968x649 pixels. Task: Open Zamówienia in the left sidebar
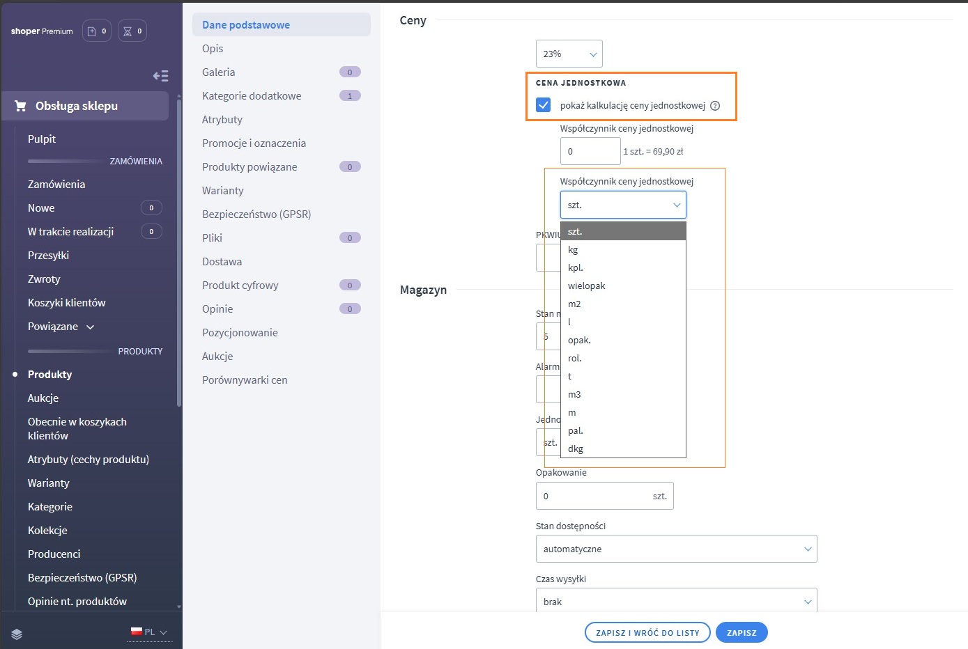(x=56, y=185)
